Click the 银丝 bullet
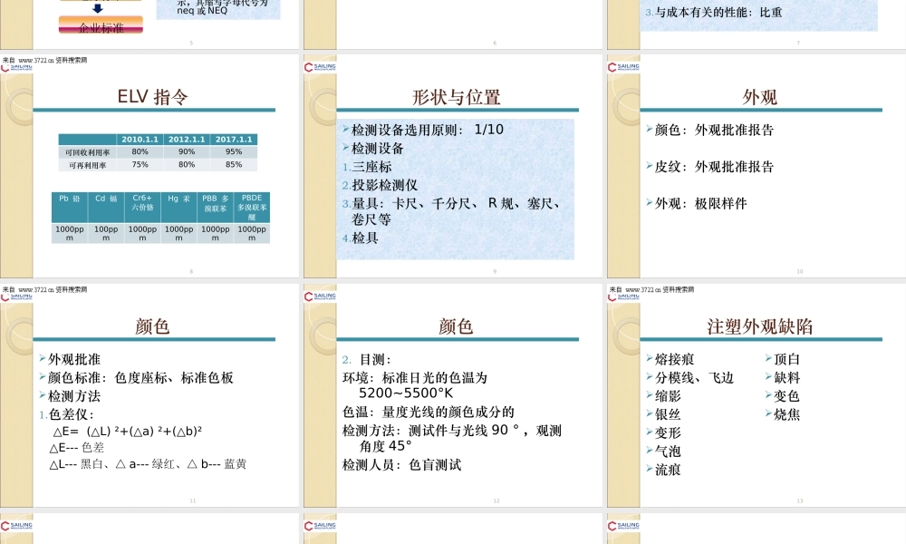 (663, 415)
